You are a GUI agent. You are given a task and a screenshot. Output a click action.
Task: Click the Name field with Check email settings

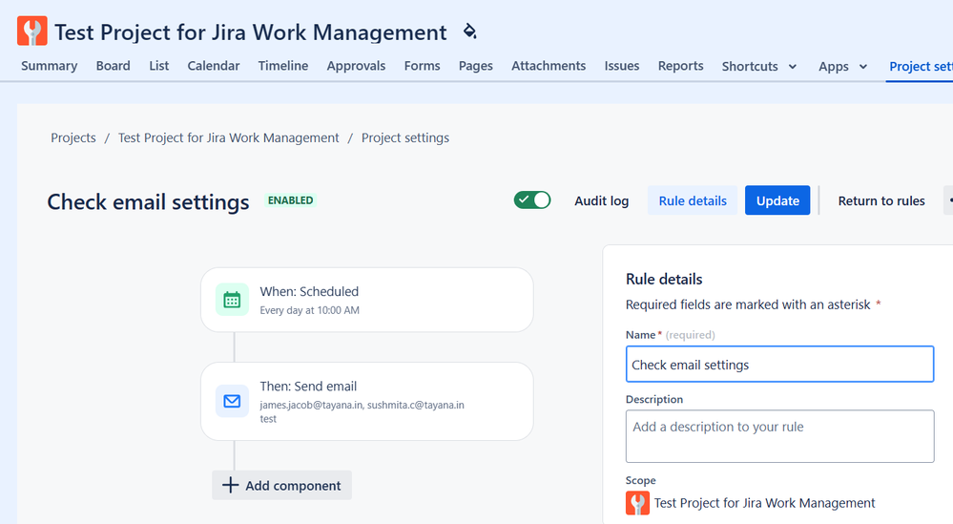(779, 364)
